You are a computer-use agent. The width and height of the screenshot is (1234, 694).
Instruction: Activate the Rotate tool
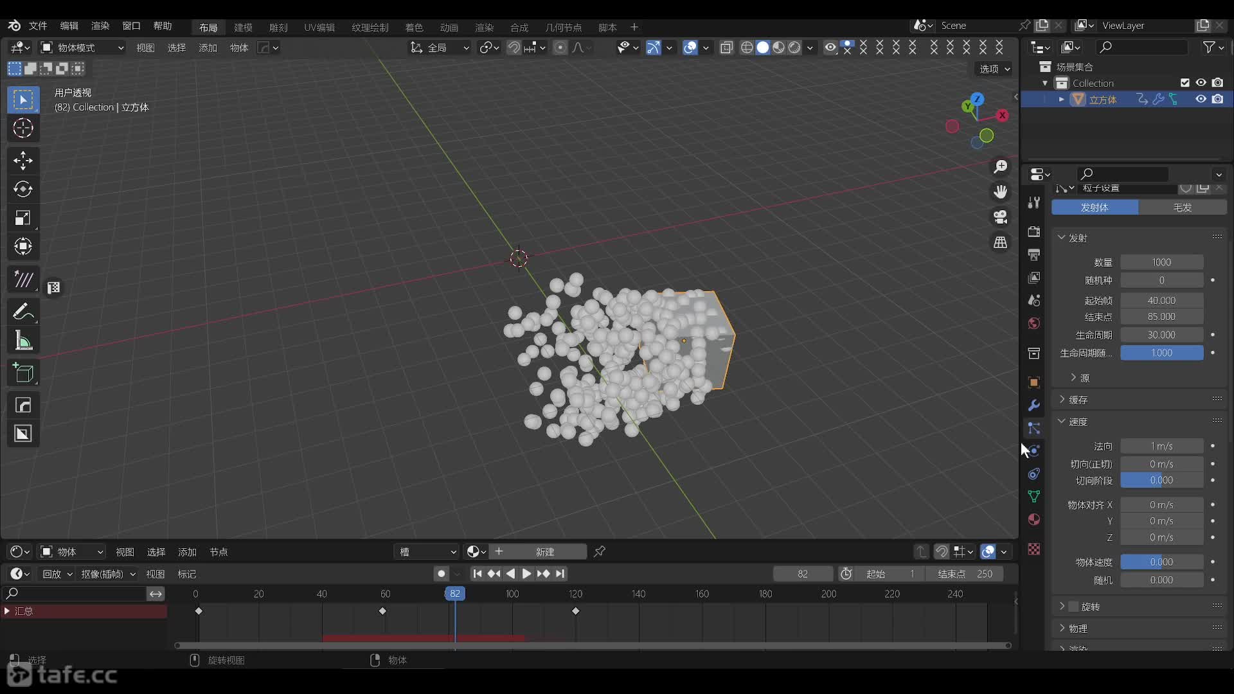click(x=23, y=189)
